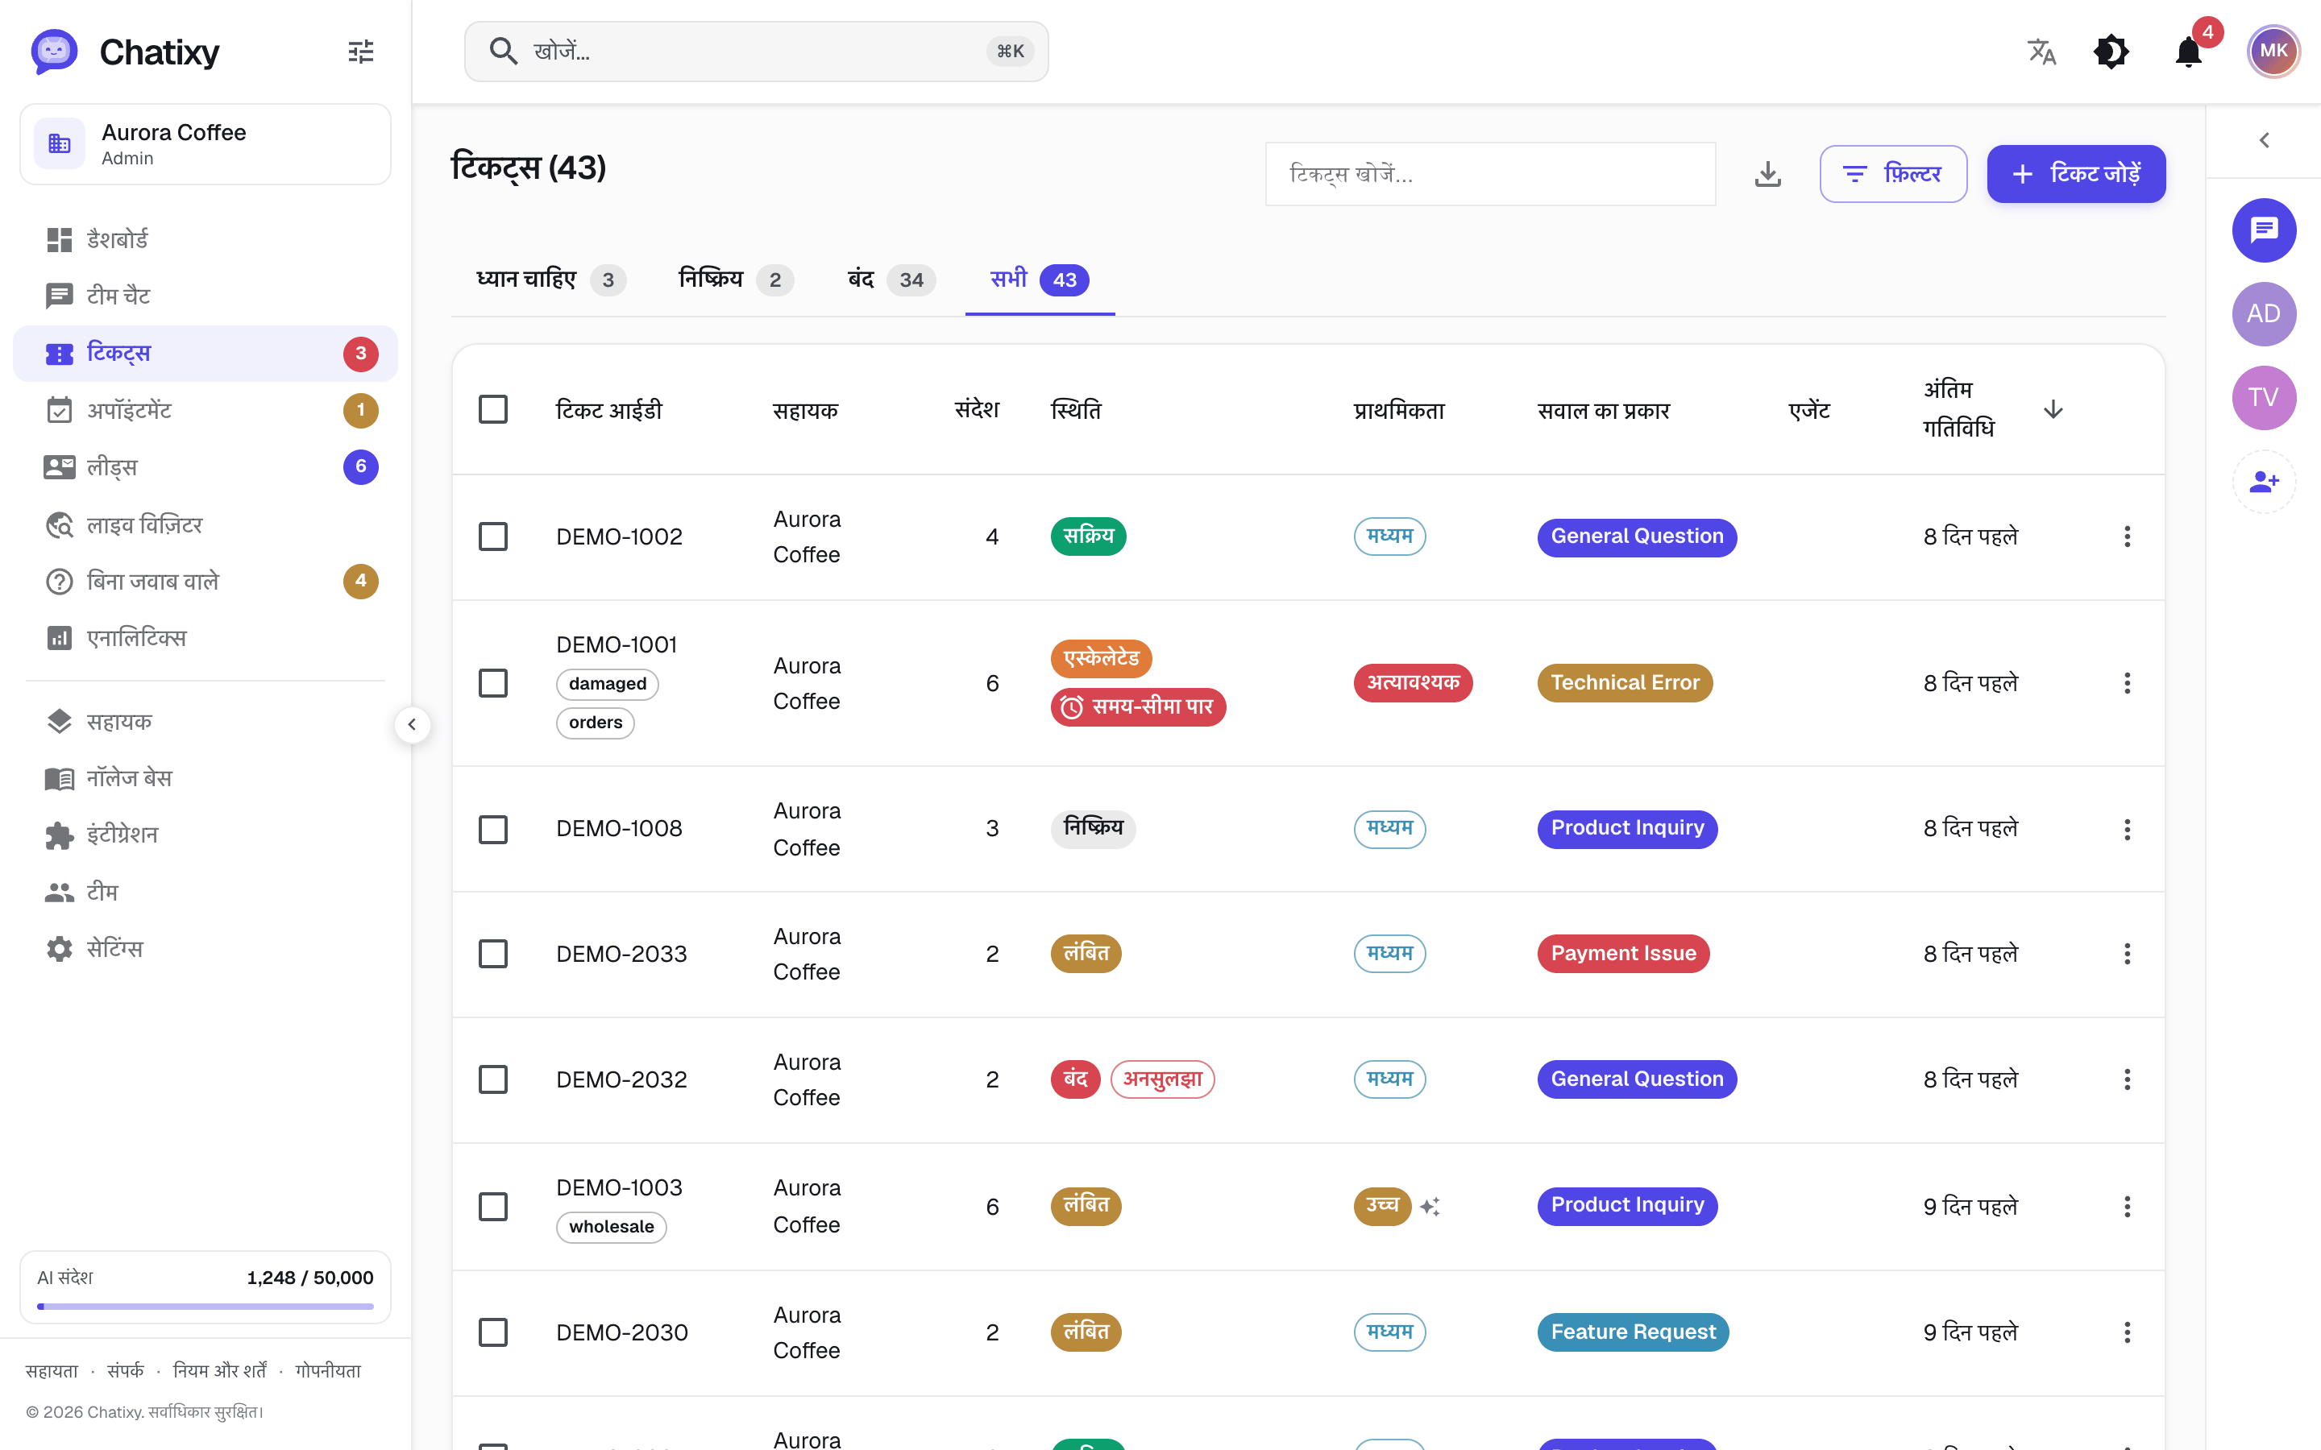This screenshot has height=1450, width=2321.
Task: Open the sidebar customize sliders icon
Action: click(x=360, y=52)
